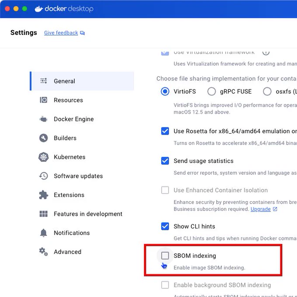Click 'Turns on Rosetta to accelerate' description
The height and width of the screenshot is (297, 297).
235,143
